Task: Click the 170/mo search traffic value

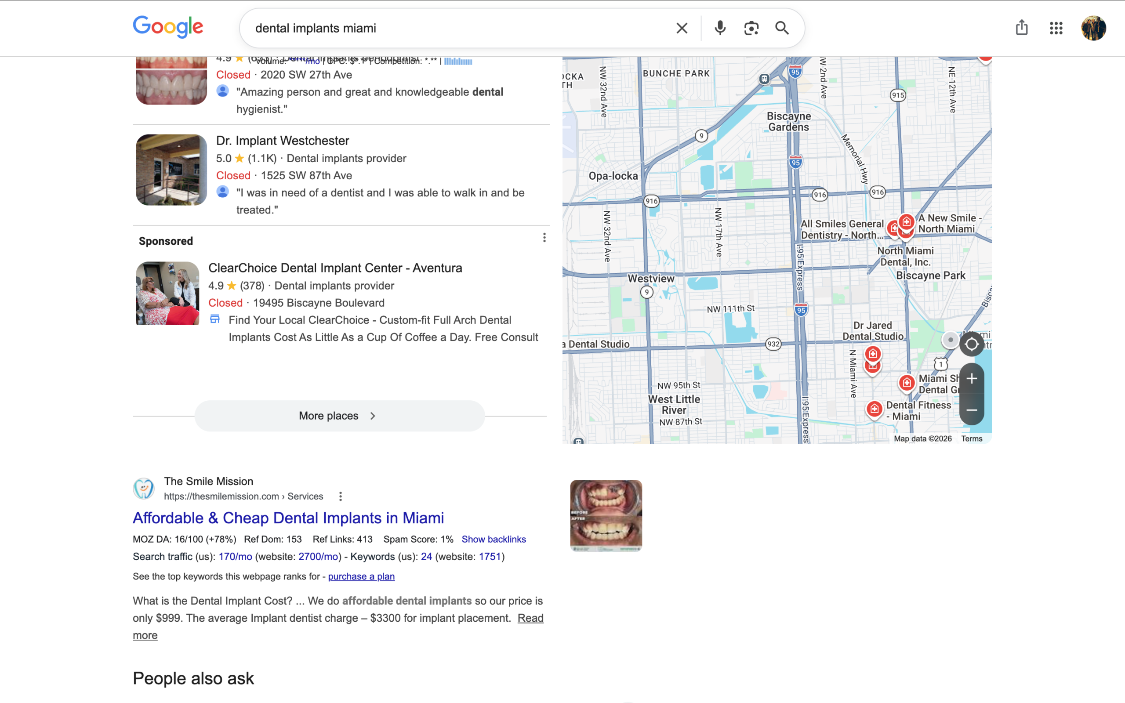Action: 235,556
